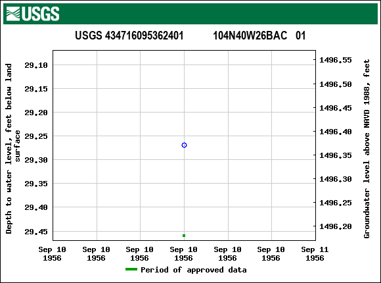
Task: Click the left axis value 29.40
Action: [36, 207]
